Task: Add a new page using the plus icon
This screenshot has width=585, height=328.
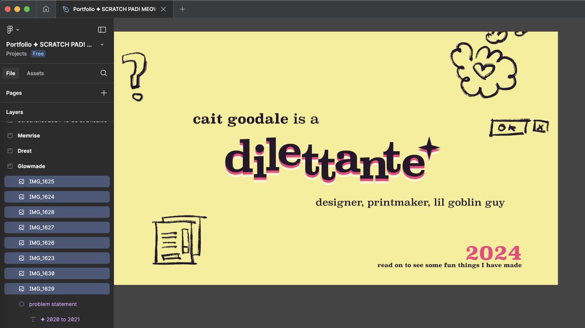Action: coord(103,93)
